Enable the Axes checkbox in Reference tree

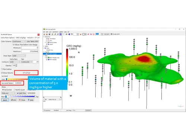coord(47,41)
